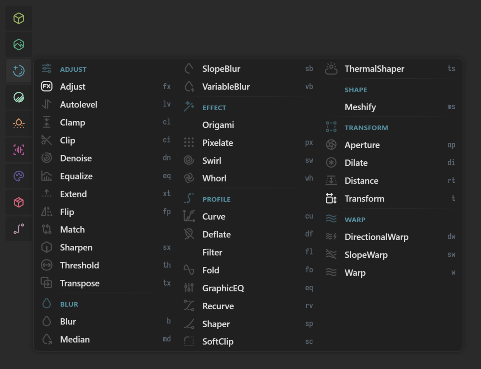The height and width of the screenshot is (369, 481).
Task: Click the red cube sidebar icon
Action: pyautogui.click(x=19, y=202)
